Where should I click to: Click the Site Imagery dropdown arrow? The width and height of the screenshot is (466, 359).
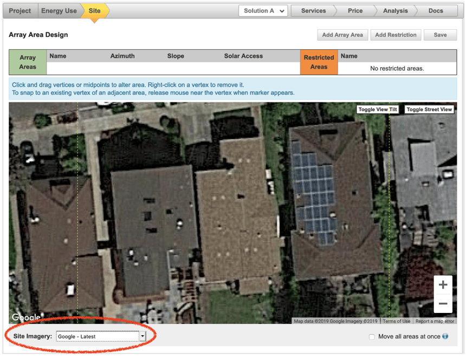pyautogui.click(x=142, y=336)
